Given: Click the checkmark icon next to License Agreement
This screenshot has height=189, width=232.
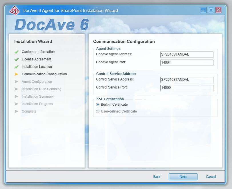Looking at the screenshot, I should (x=16, y=59).
